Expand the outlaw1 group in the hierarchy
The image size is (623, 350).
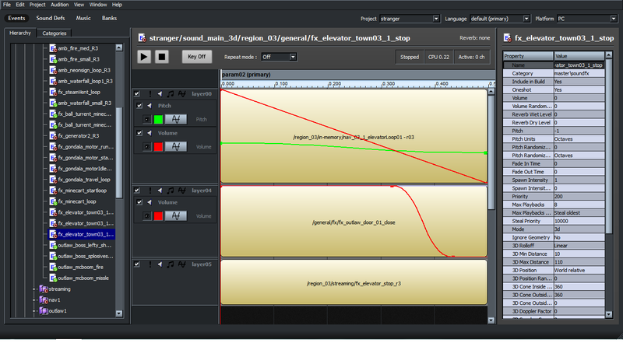34,310
